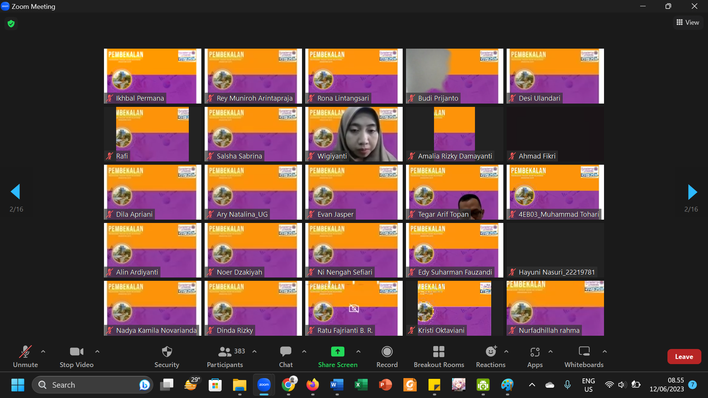Click the name label Alin Ardiyanti

pyautogui.click(x=137, y=272)
